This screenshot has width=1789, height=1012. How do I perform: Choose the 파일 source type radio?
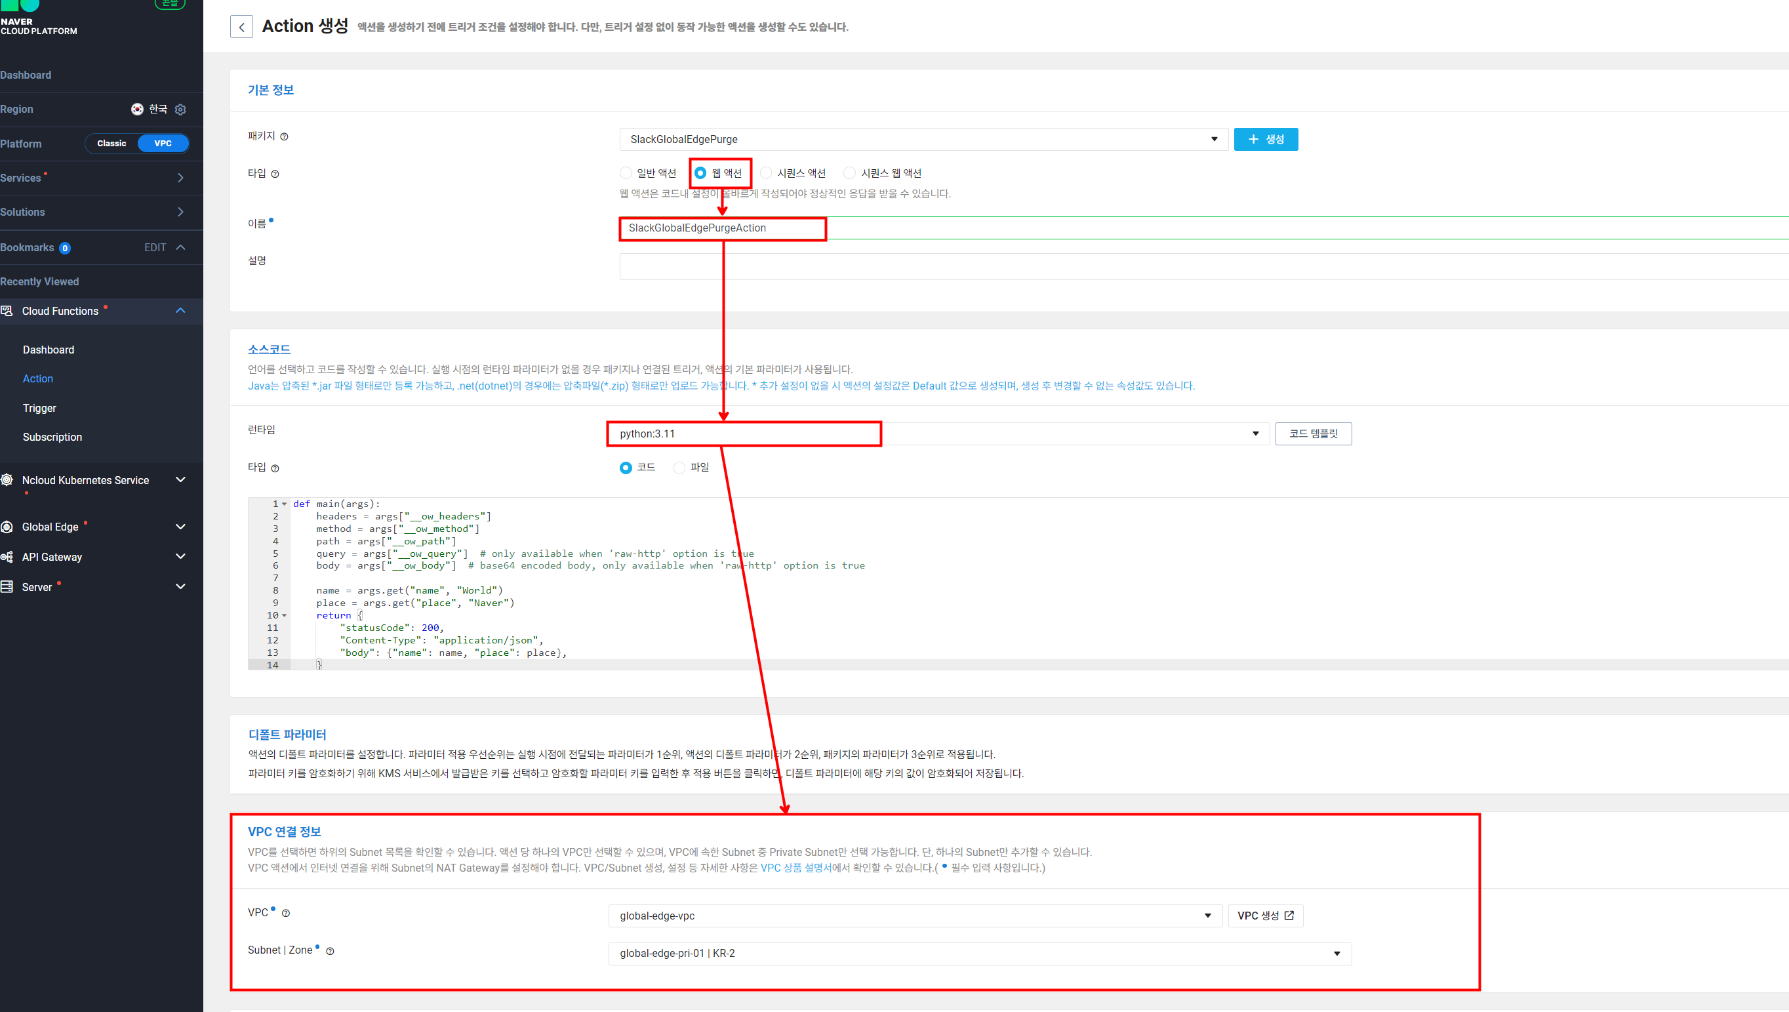click(x=679, y=468)
